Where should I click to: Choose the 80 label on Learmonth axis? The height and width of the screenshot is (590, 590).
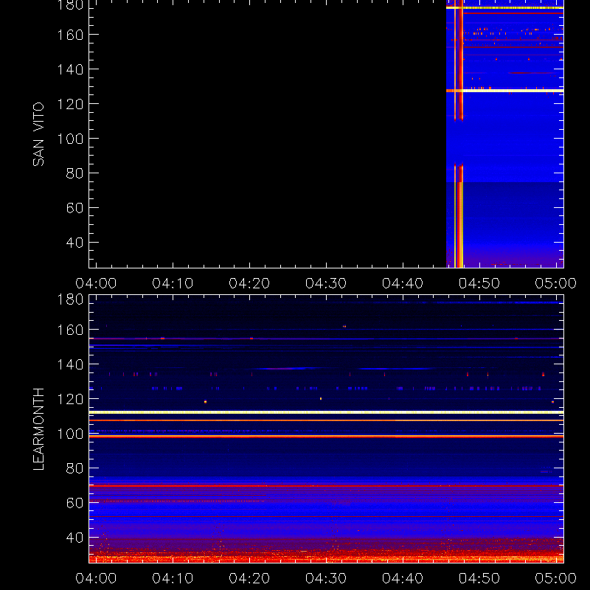74,468
